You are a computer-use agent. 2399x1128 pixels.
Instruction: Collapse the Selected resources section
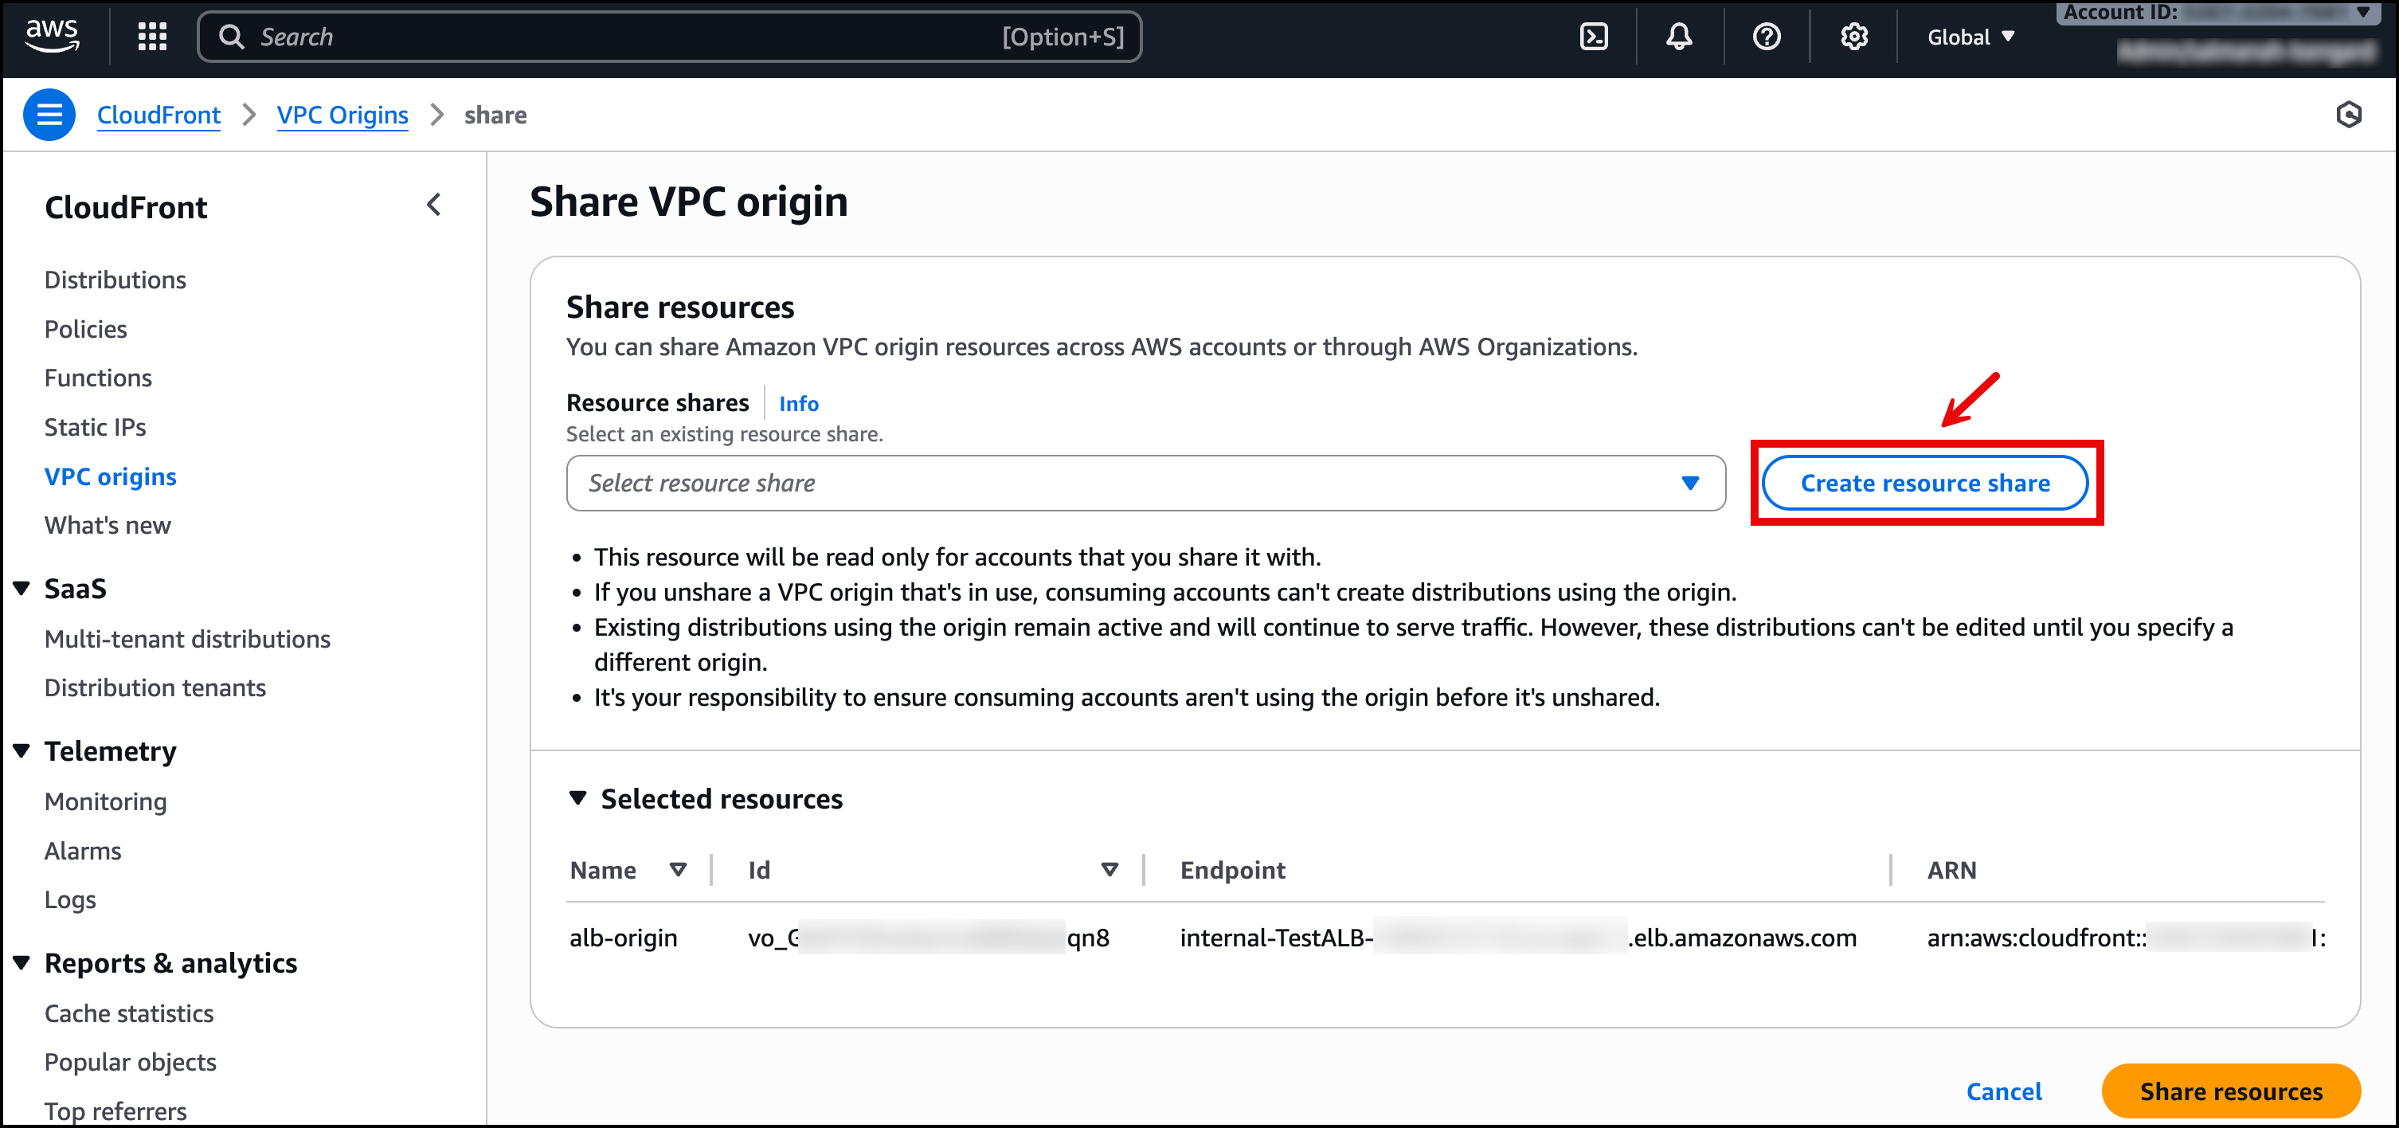578,798
